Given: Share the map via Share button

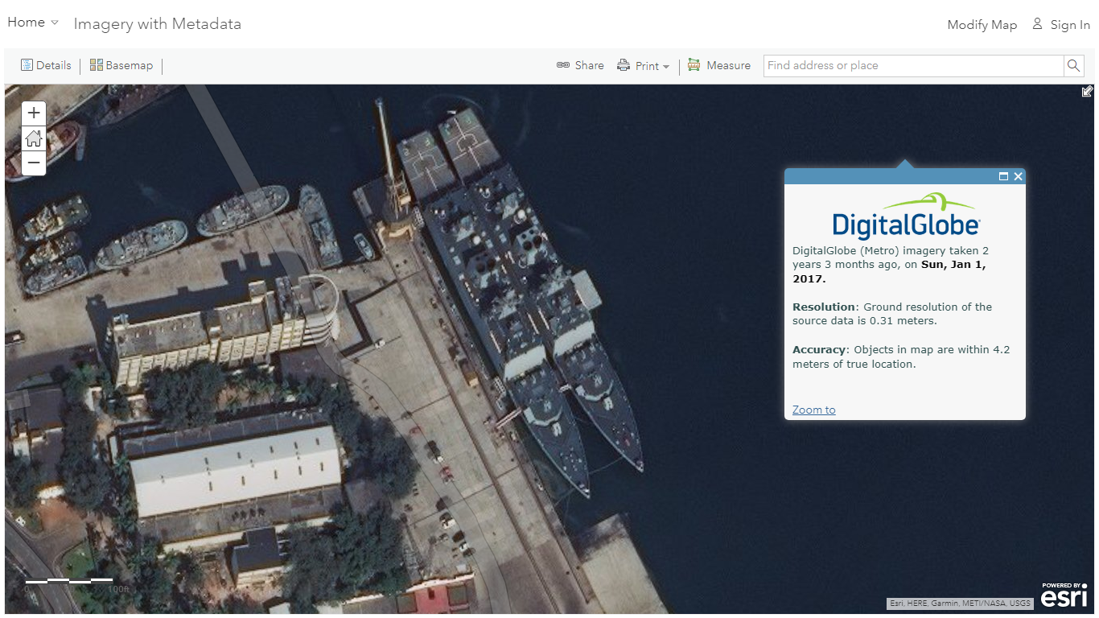Looking at the screenshot, I should click(x=580, y=66).
